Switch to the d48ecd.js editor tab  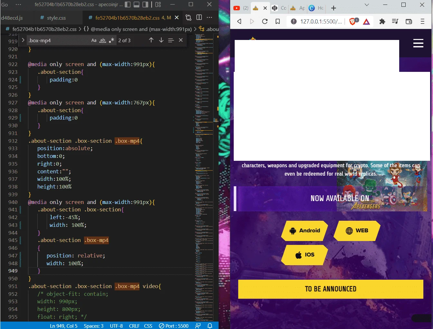click(12, 18)
